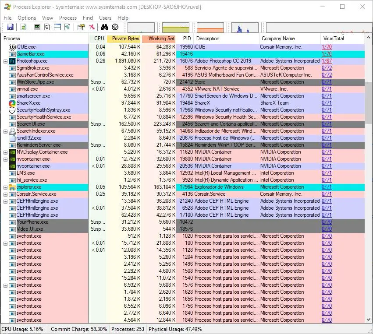The height and width of the screenshot is (334, 373).
Task: Click the GameBar.exe process icon
Action: coord(12,54)
